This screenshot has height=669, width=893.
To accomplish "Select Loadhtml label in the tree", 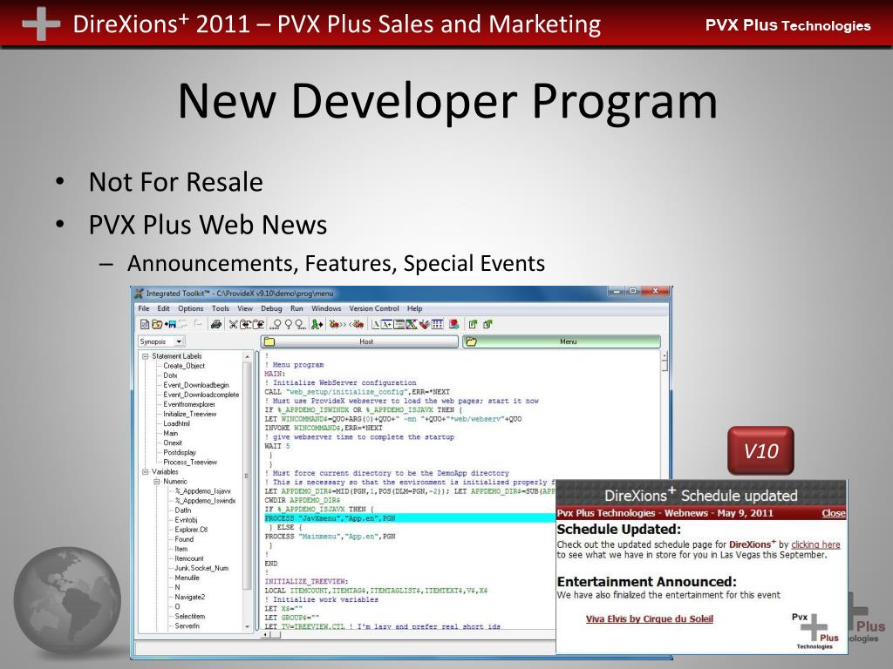I will (176, 424).
